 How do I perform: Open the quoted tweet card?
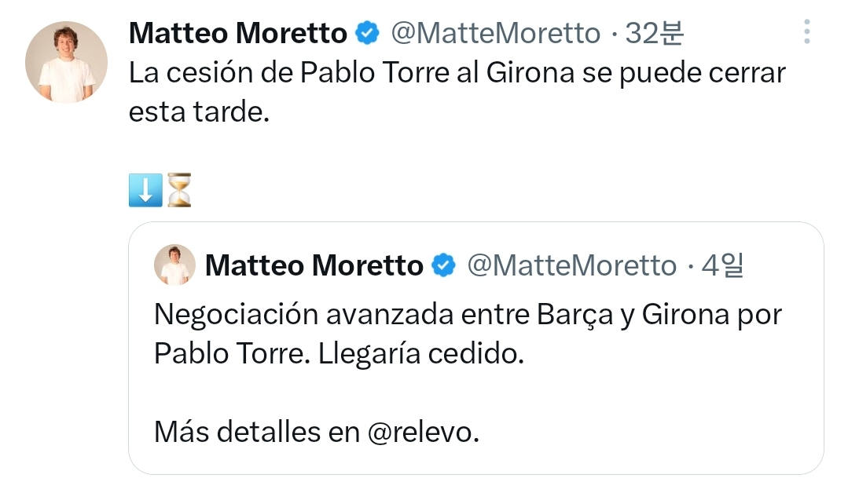476,349
